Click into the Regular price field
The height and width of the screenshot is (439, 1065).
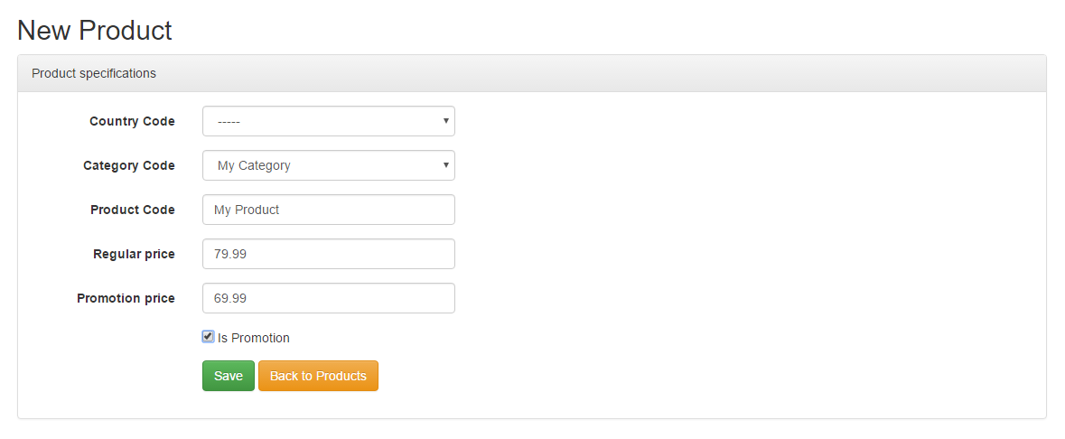(x=329, y=254)
